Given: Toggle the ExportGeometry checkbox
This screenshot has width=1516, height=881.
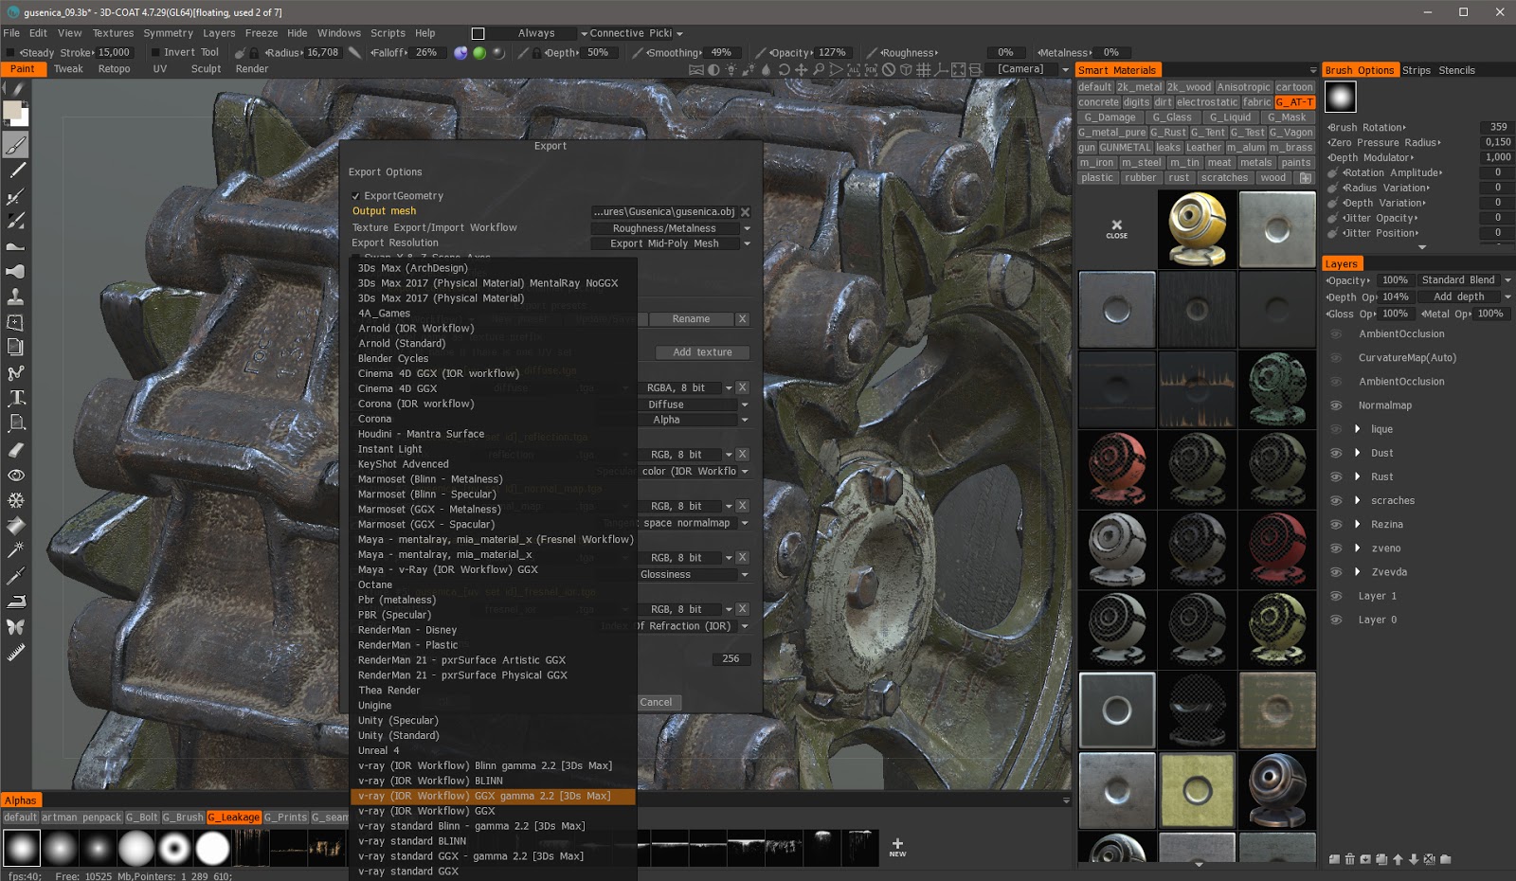Looking at the screenshot, I should tap(356, 196).
